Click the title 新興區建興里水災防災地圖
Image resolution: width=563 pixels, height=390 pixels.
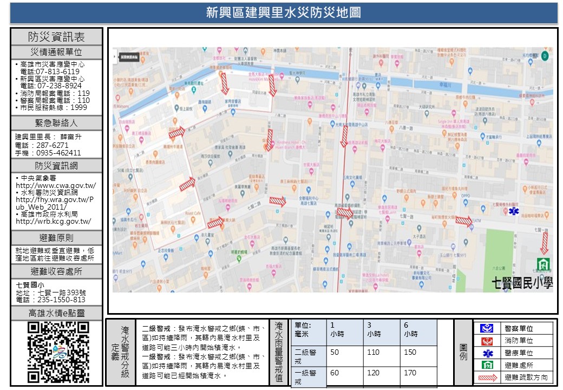[x=284, y=13]
